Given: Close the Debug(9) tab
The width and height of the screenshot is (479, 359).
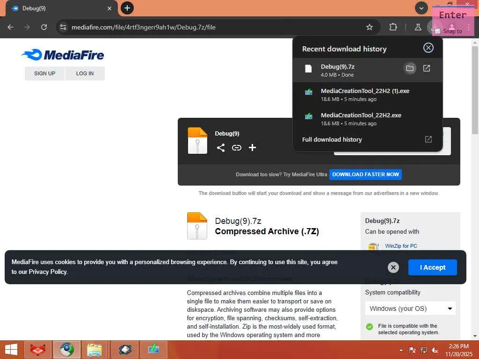Looking at the screenshot, I should [109, 8].
